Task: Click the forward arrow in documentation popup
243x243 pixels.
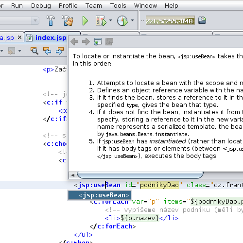Action: [86, 42]
